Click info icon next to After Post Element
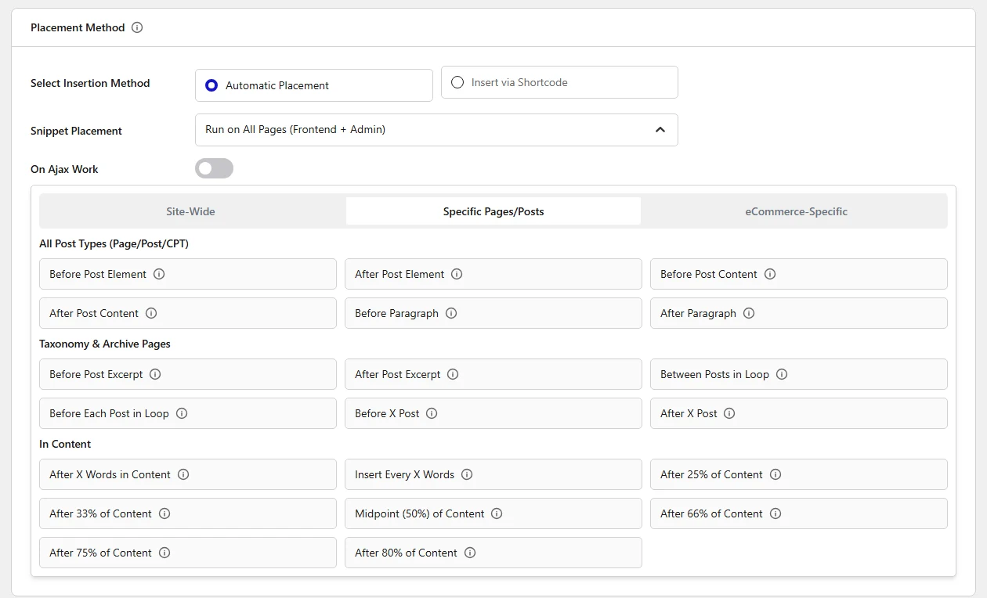Image resolution: width=987 pixels, height=598 pixels. point(457,274)
